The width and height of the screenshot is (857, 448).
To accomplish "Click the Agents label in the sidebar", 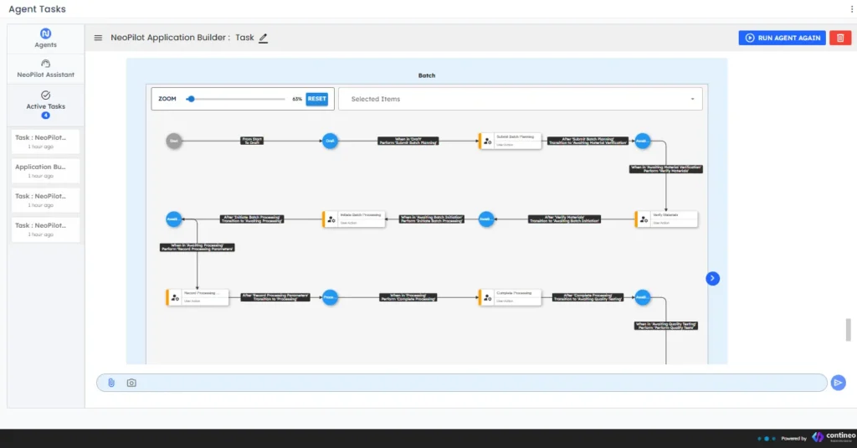I will pyautogui.click(x=45, y=45).
